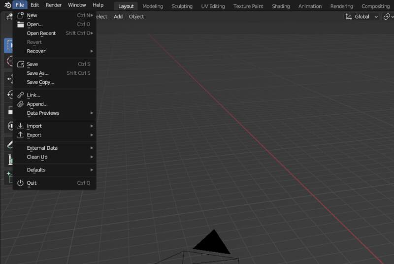Click the Save disk icon
This screenshot has height=264, width=394.
[20, 65]
